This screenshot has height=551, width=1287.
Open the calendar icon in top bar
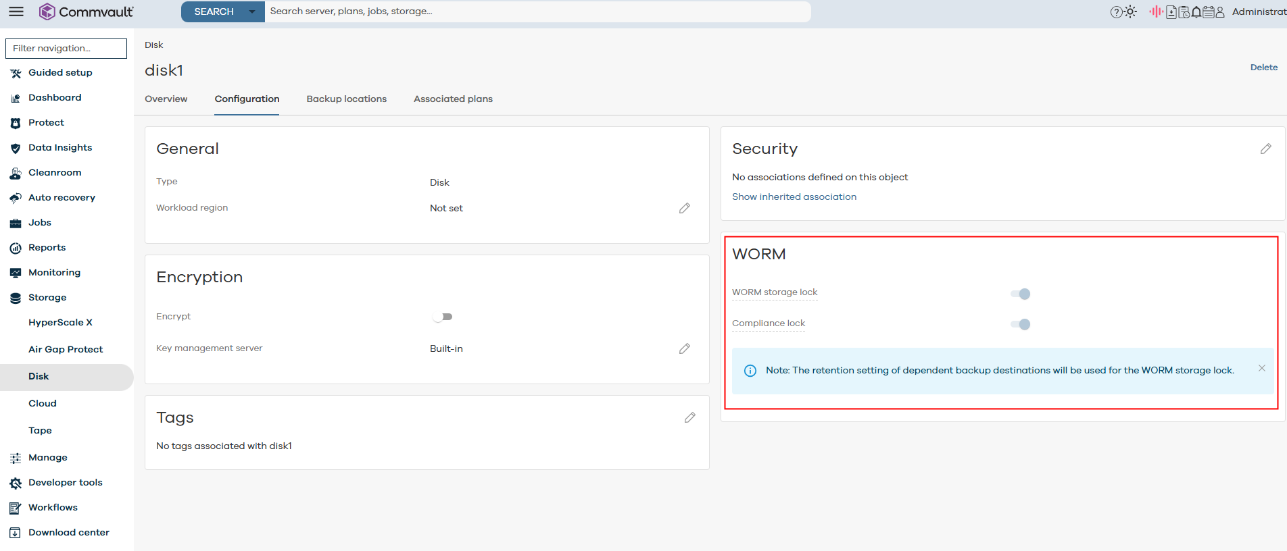point(1208,12)
